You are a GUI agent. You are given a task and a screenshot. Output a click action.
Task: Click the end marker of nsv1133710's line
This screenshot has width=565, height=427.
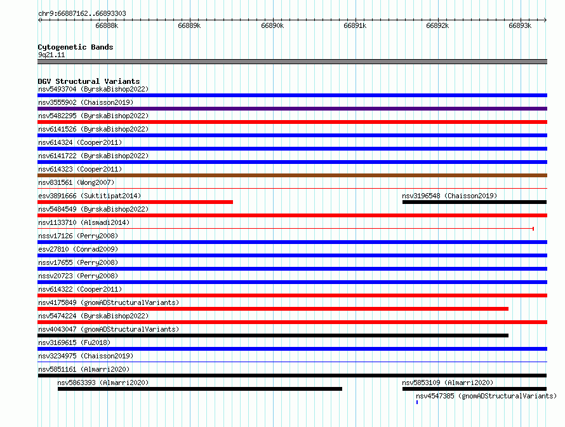(x=533, y=229)
